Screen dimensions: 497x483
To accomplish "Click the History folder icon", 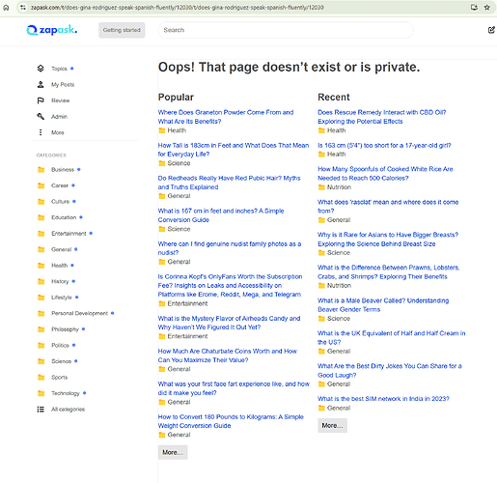I will pos(41,281).
